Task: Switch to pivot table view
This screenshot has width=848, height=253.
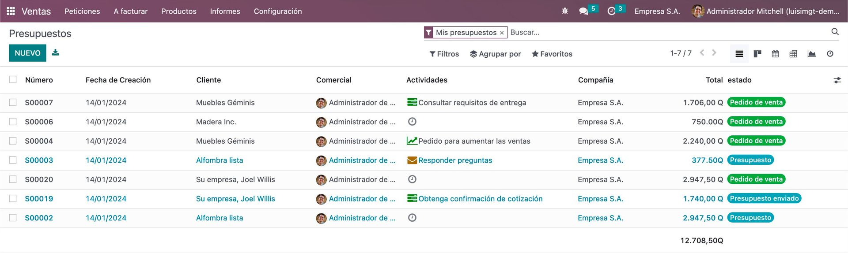Action: tap(793, 54)
